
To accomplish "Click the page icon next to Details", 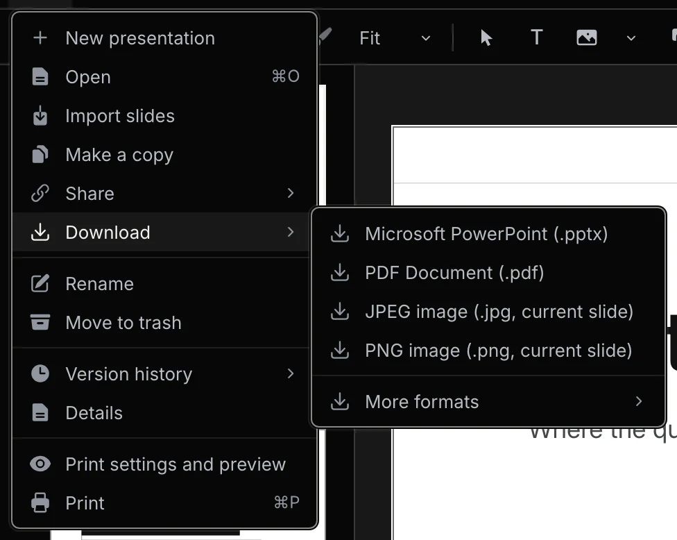I will click(40, 412).
